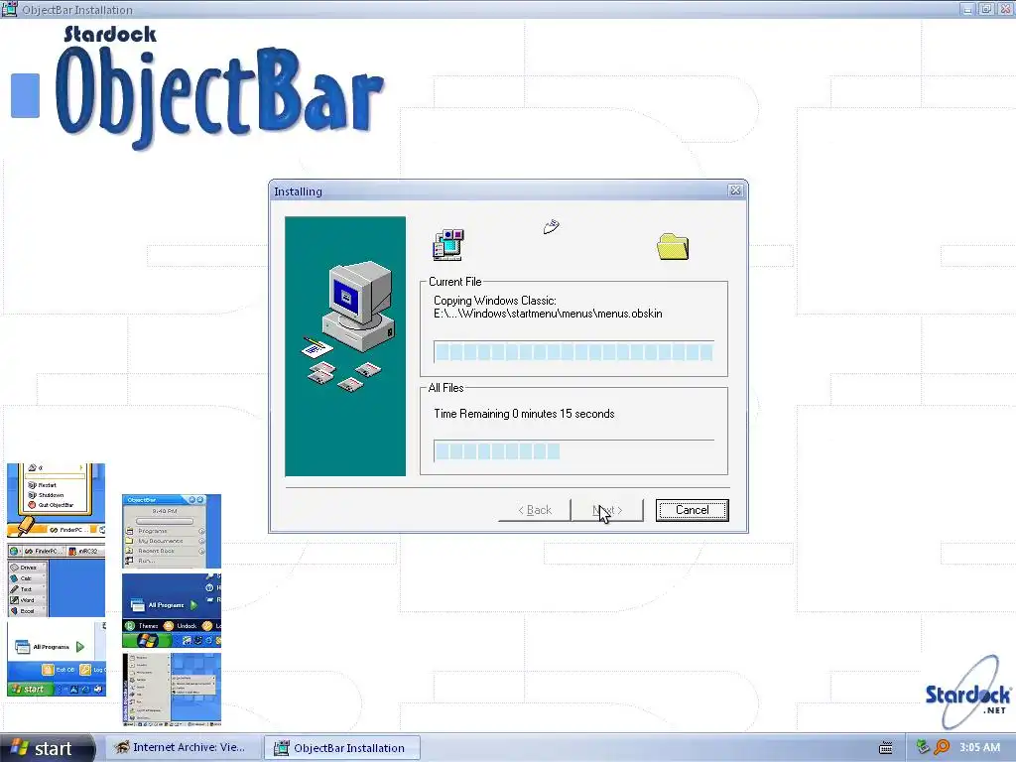This screenshot has height=762, width=1016.
Task: Click the grayed Next button
Action: (x=607, y=510)
